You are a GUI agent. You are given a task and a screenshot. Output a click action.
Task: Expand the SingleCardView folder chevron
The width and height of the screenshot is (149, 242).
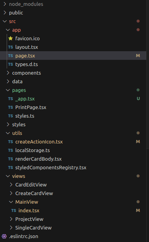click(11, 228)
